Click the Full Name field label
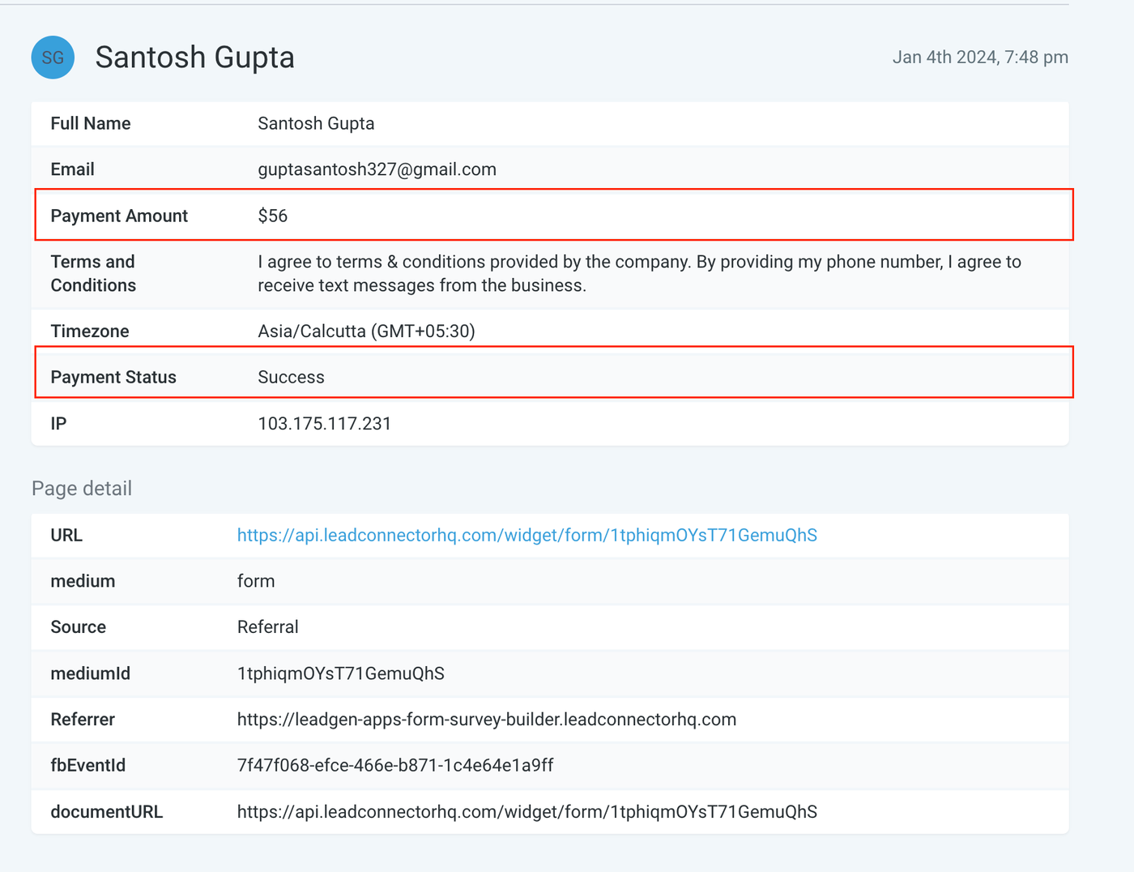This screenshot has width=1134, height=872. tap(91, 124)
